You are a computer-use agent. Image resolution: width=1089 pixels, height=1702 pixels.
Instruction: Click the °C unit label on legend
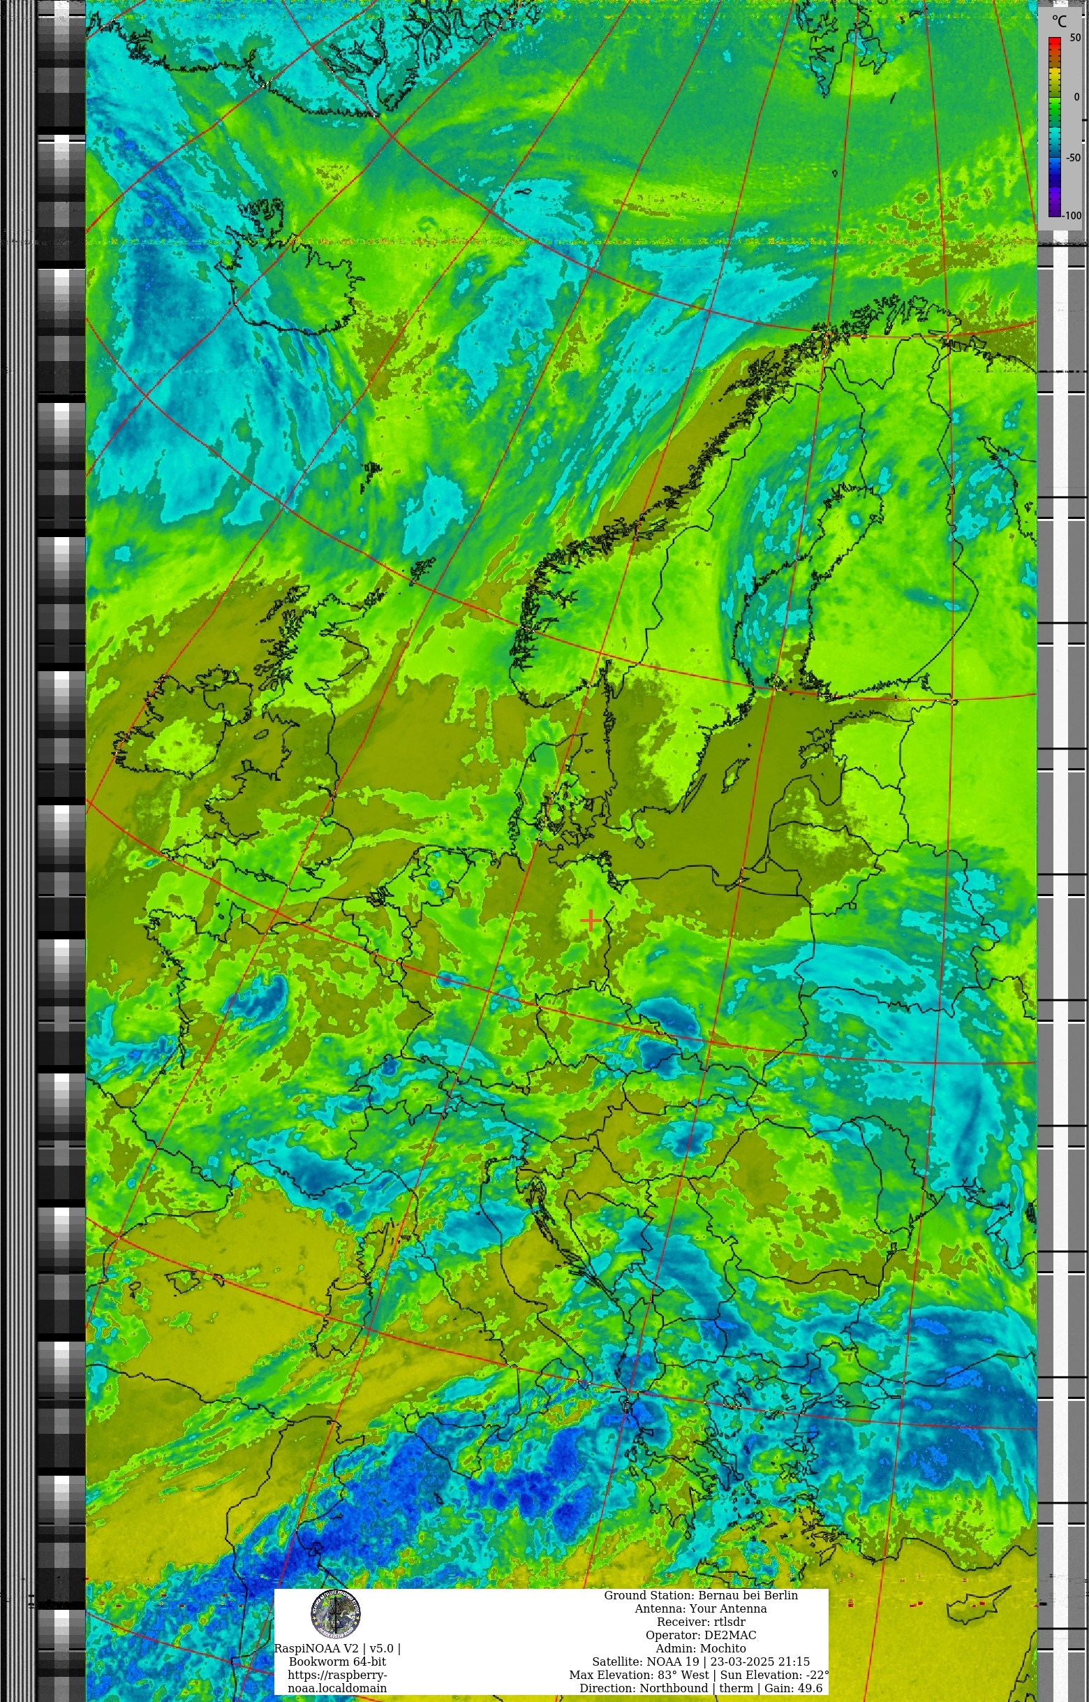[1058, 21]
